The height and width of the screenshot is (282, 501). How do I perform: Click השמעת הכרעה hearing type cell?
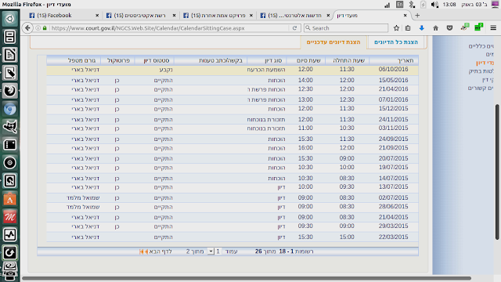[x=266, y=70]
